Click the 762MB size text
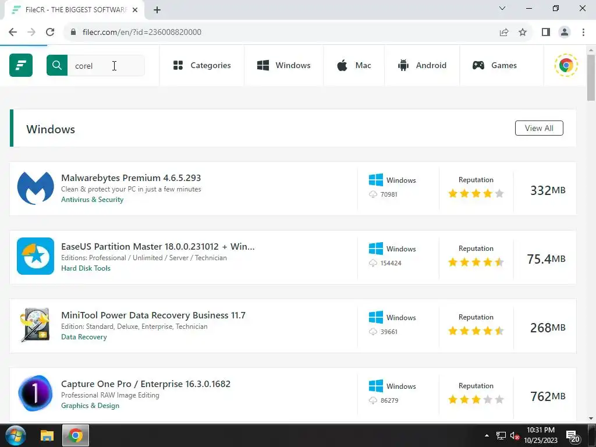 (x=548, y=396)
